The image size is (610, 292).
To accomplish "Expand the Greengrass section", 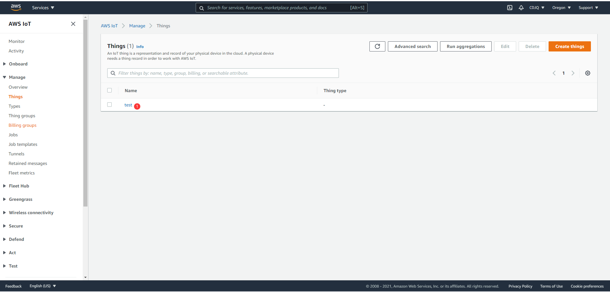I will click(x=4, y=199).
